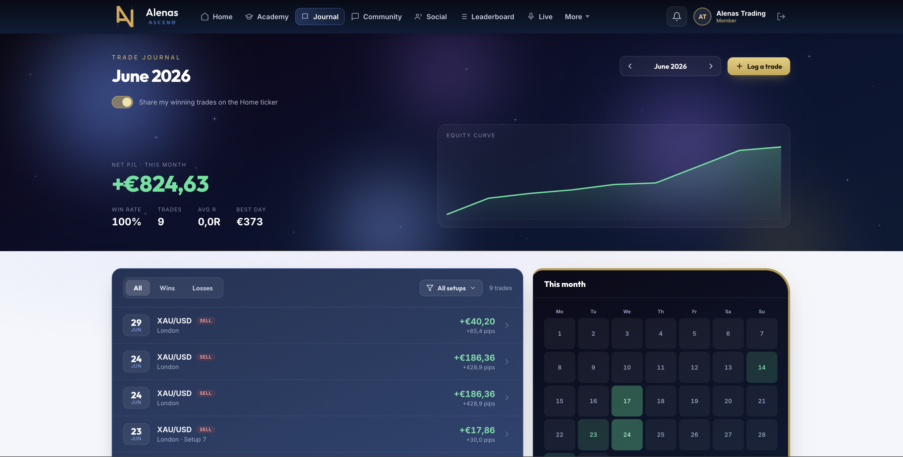Toggle share winning trades switch

(x=122, y=102)
